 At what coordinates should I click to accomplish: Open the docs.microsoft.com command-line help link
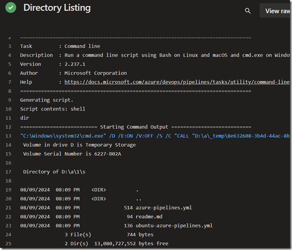point(177,82)
